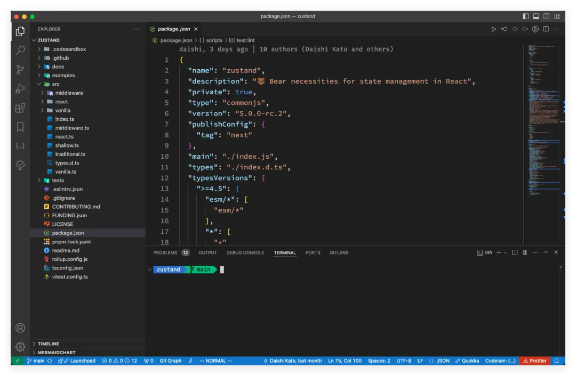Close the package.json editor tab
The height and width of the screenshot is (376, 576).
click(196, 29)
